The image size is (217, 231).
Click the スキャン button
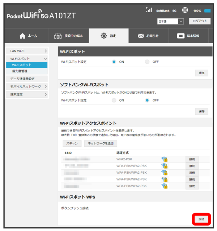71,143
